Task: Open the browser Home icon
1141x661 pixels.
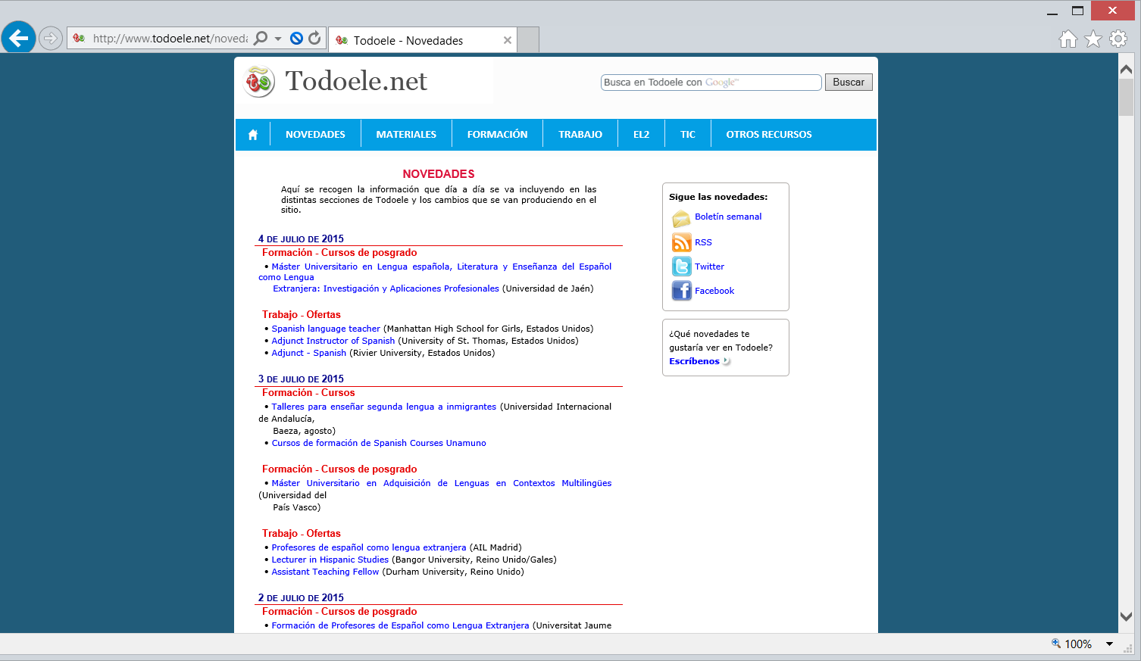Action: [1068, 39]
